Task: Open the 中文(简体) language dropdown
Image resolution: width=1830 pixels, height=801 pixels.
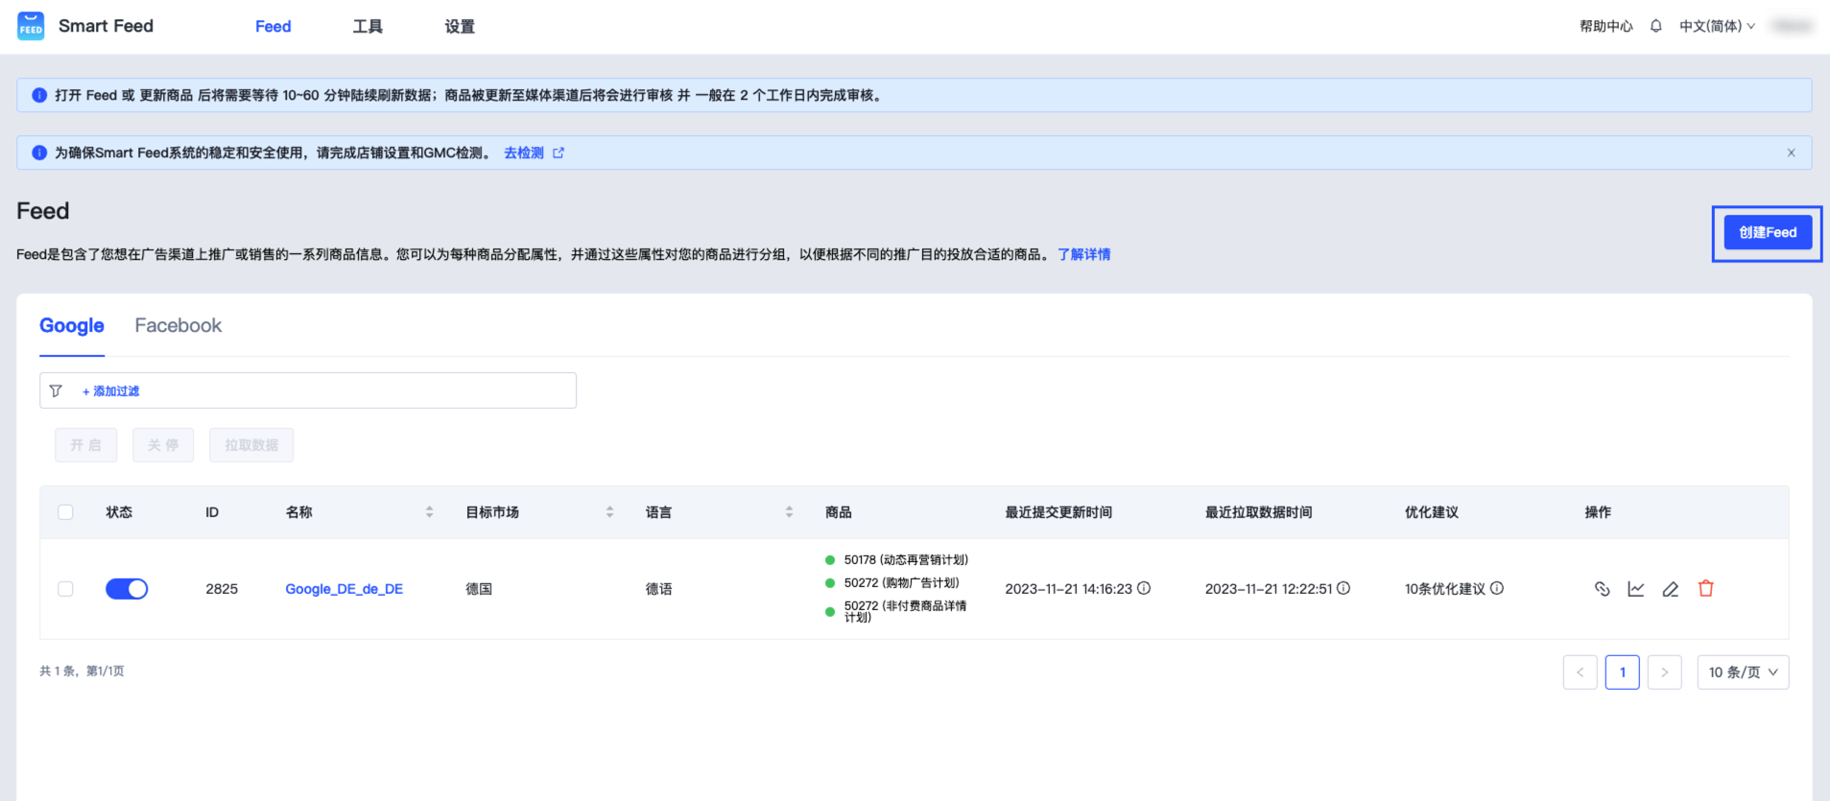Action: (1717, 27)
